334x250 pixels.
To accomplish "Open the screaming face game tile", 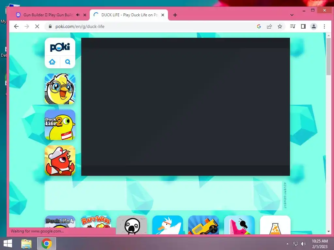I will pyautogui.click(x=132, y=225).
